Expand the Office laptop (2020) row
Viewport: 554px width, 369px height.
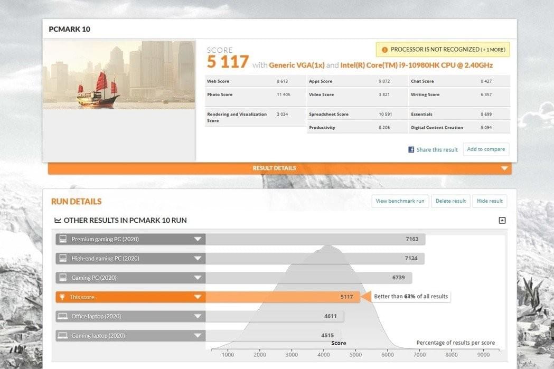tap(198, 316)
